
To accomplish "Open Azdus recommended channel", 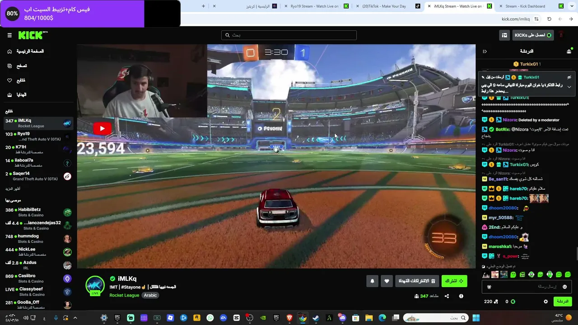I will (38, 265).
